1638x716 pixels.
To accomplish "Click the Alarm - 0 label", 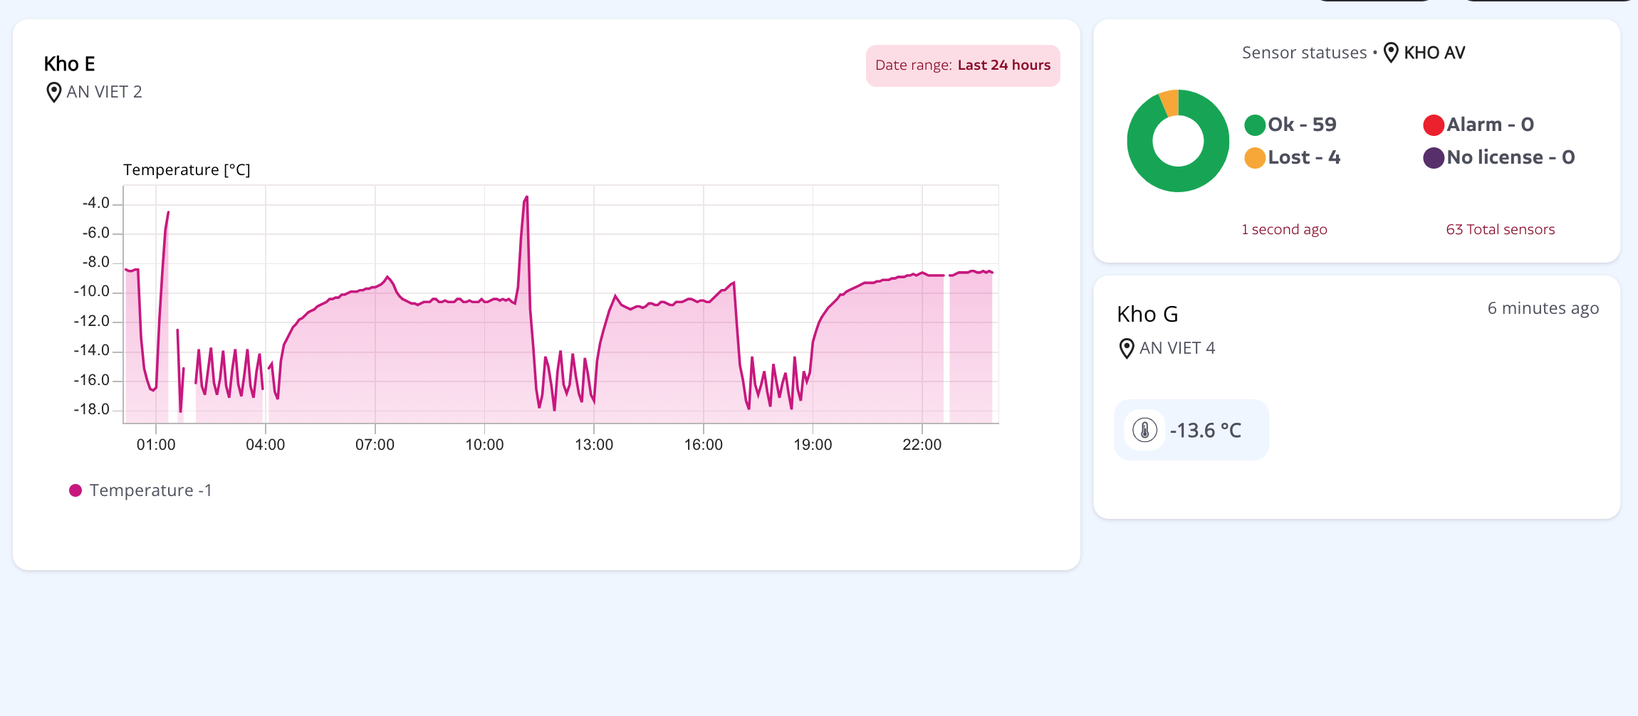I will 1490,125.
